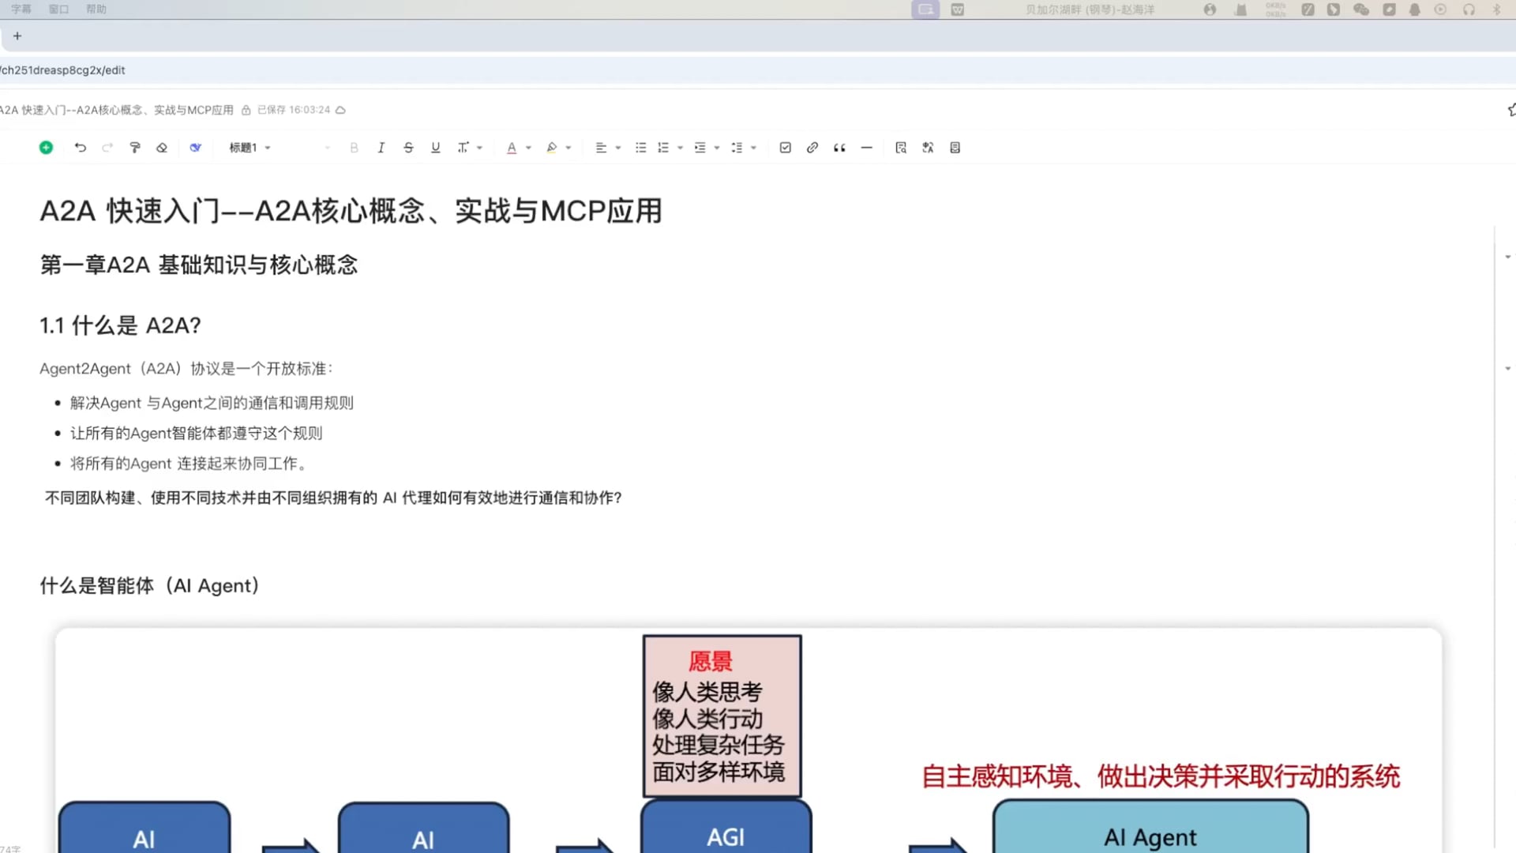Screen dimensions: 1516x853
Task: Insert a block quote
Action: point(839,148)
